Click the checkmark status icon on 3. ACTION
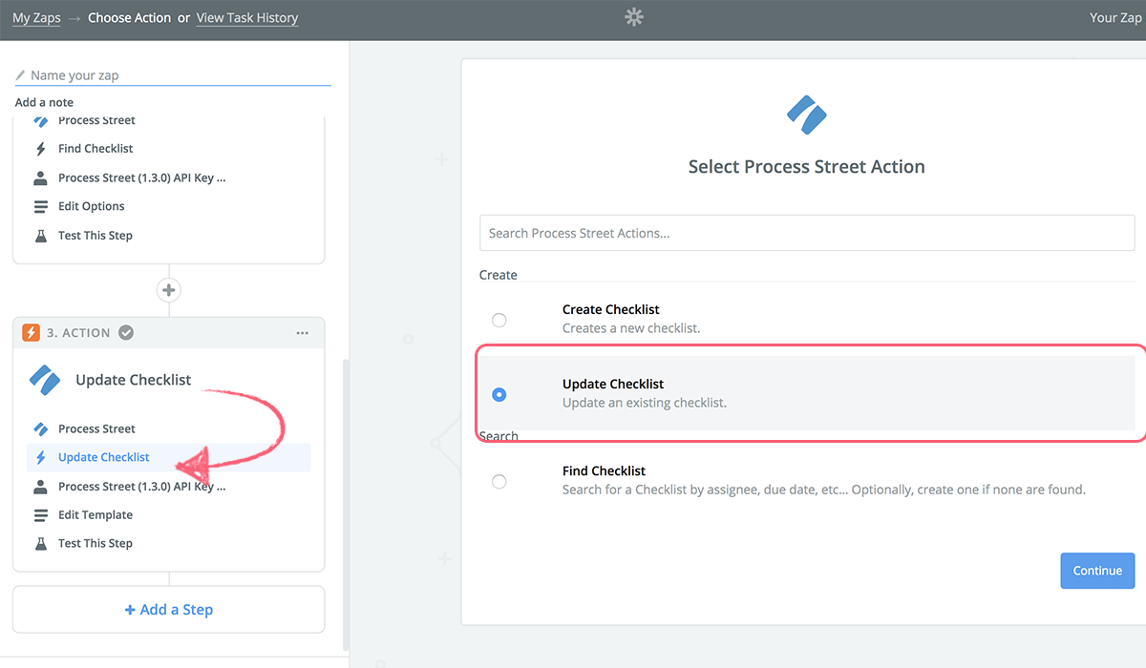1146x668 pixels. [x=126, y=332]
